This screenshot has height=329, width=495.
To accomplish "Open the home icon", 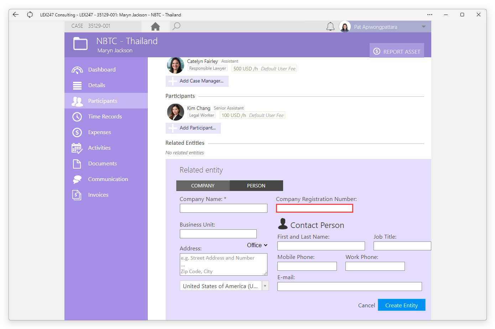I will [155, 26].
